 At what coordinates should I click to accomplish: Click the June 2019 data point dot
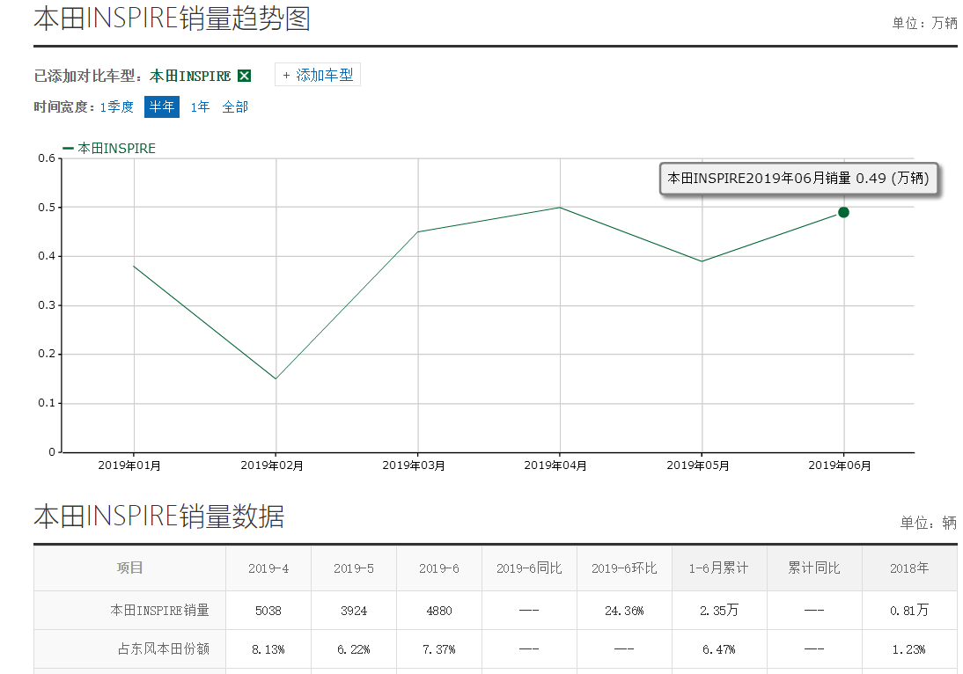coord(843,212)
